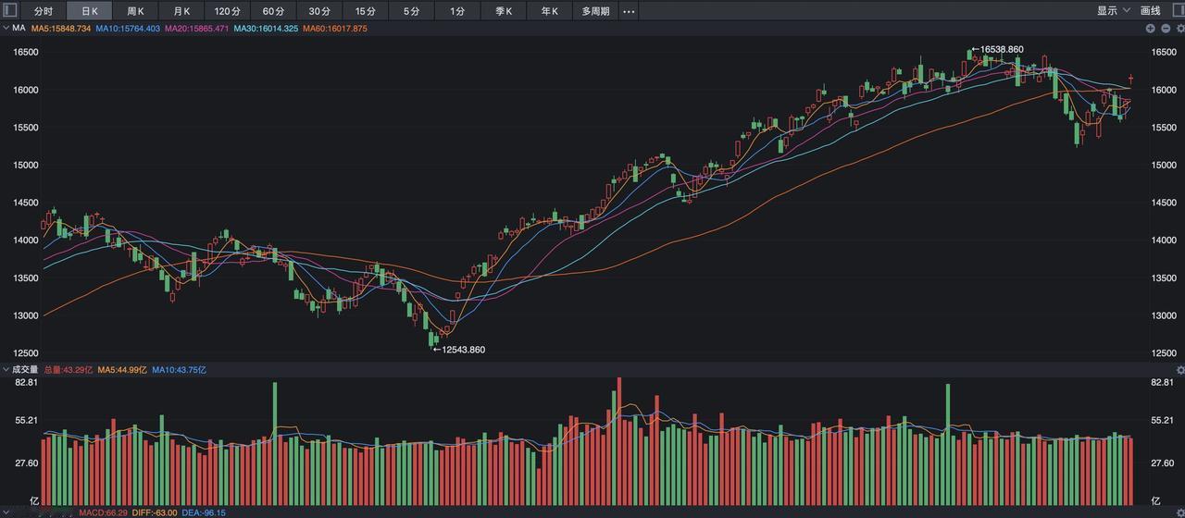Open the 画线 drawing tools
The image size is (1185, 518).
(x=1151, y=11)
